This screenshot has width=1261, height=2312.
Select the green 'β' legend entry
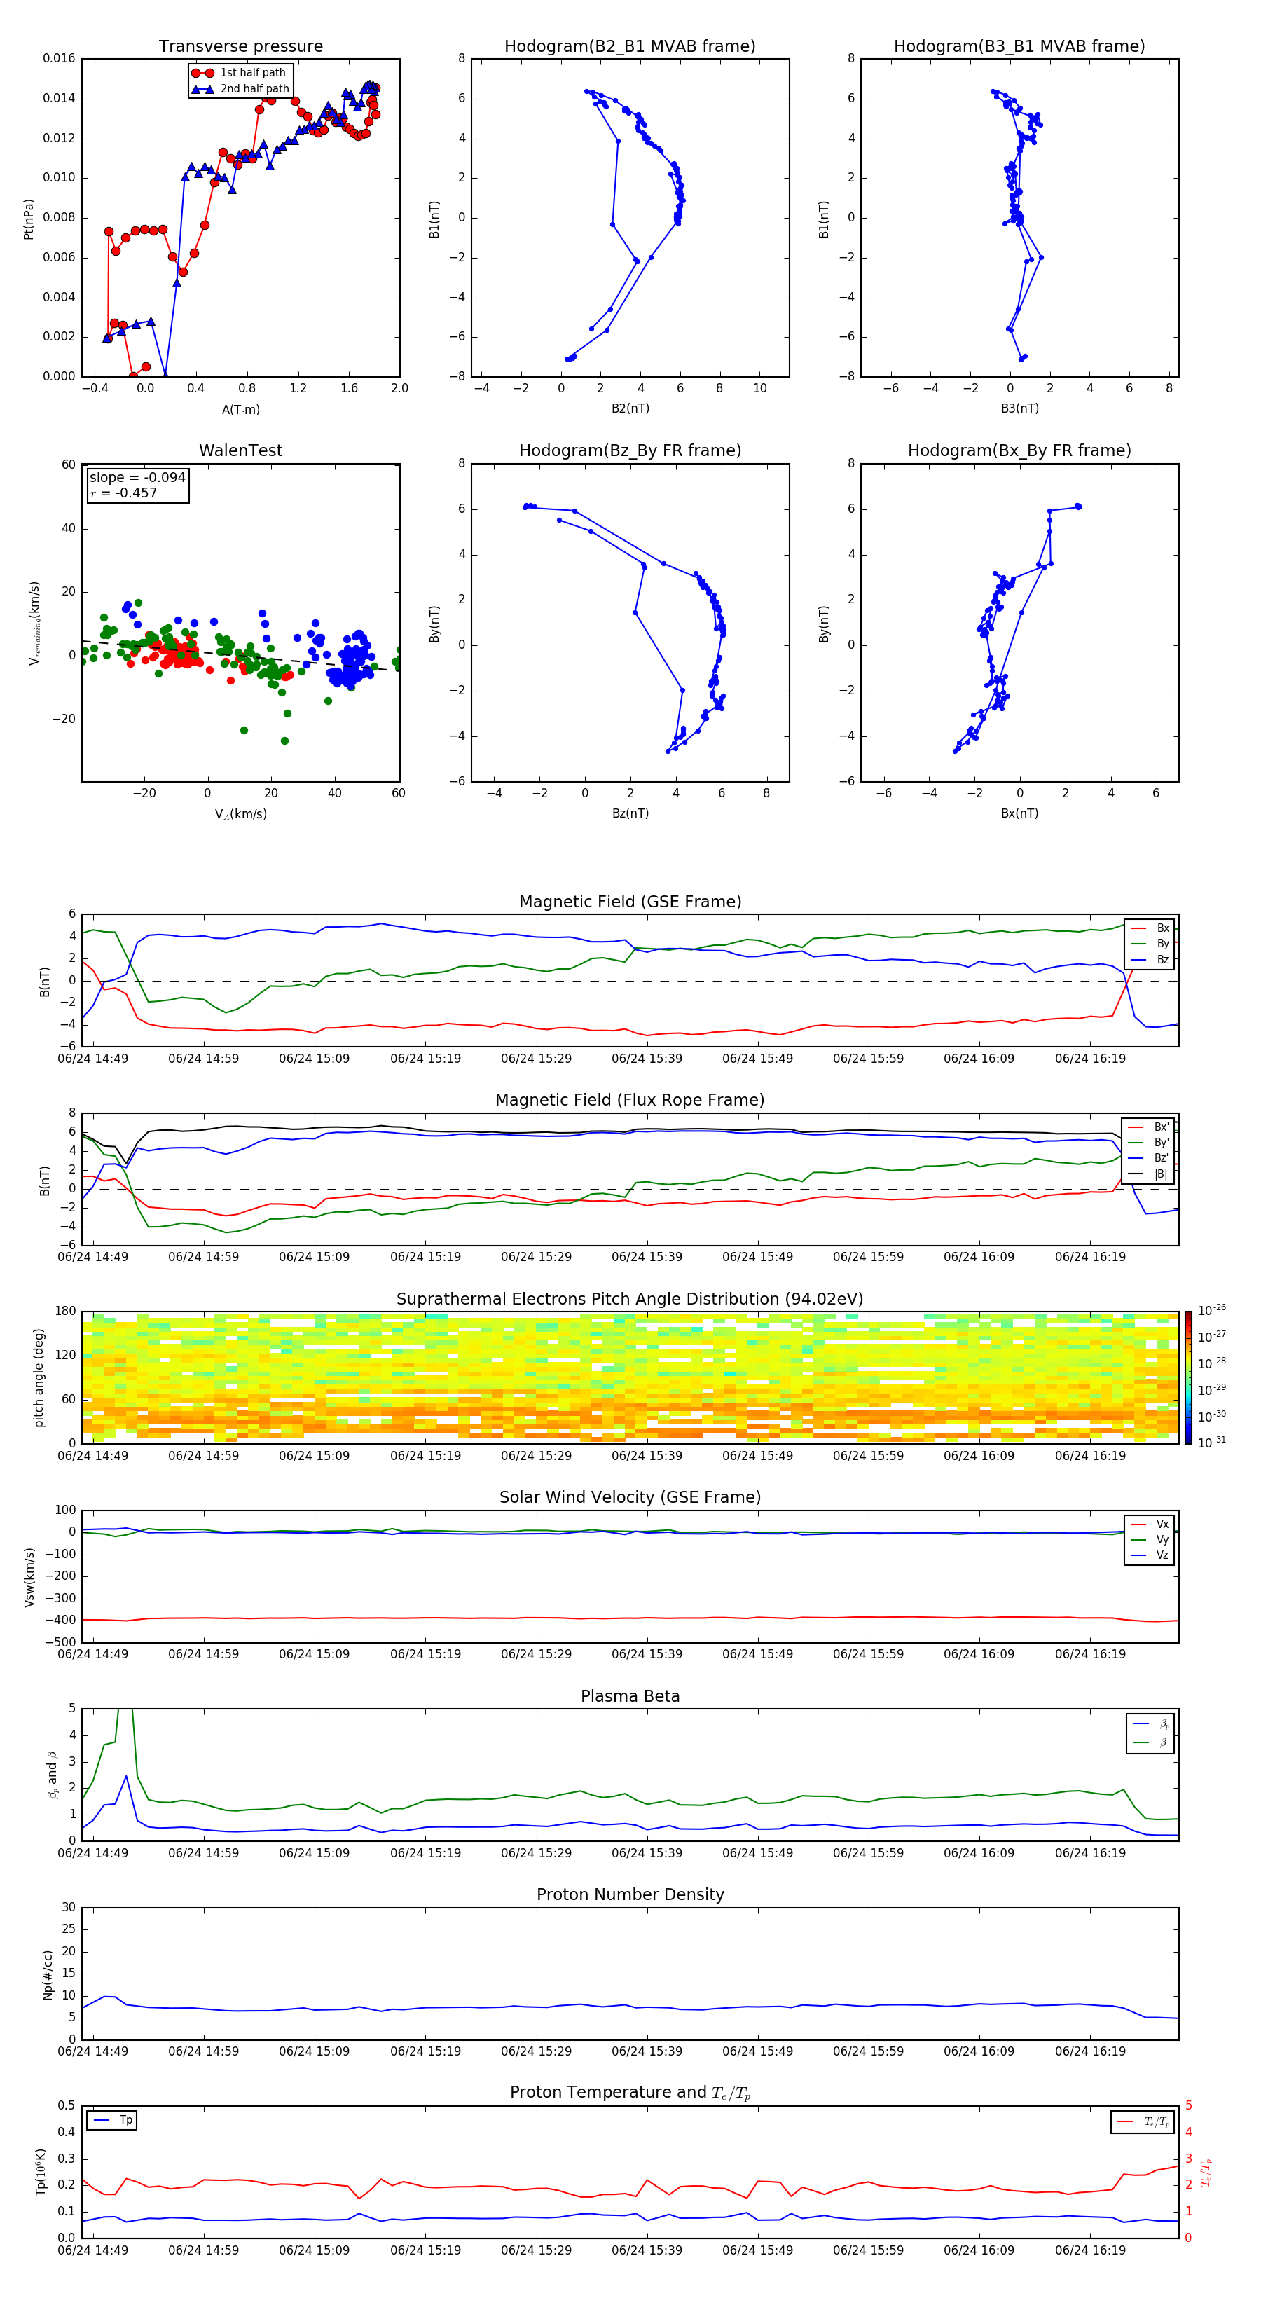(1150, 1742)
